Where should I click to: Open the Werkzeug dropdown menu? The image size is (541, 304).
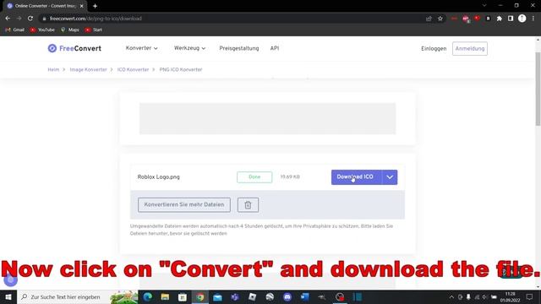[x=189, y=48]
